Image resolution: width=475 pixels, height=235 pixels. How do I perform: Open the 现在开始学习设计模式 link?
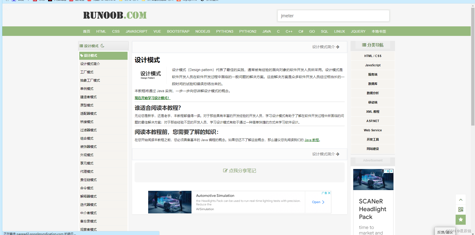(152, 98)
